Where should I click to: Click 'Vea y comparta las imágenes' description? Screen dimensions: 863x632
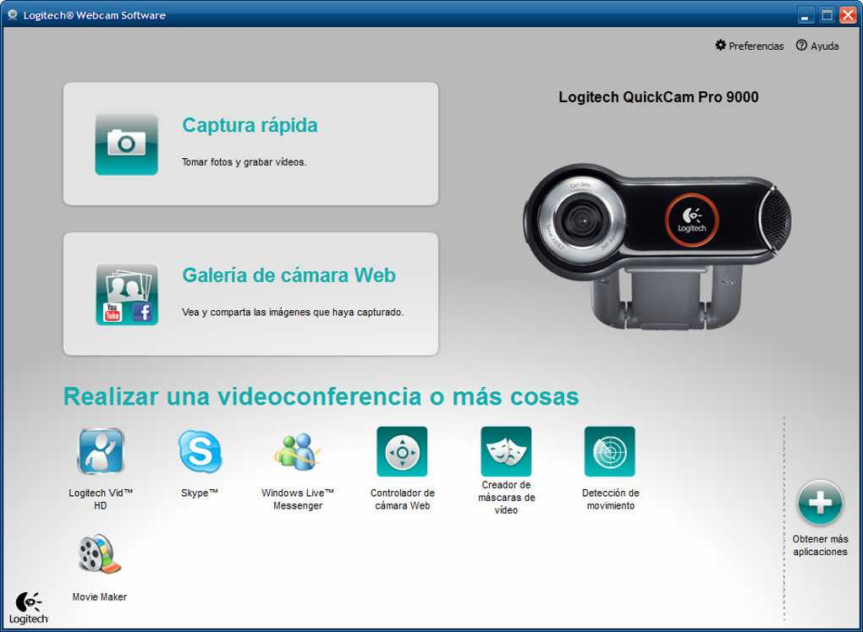293,312
